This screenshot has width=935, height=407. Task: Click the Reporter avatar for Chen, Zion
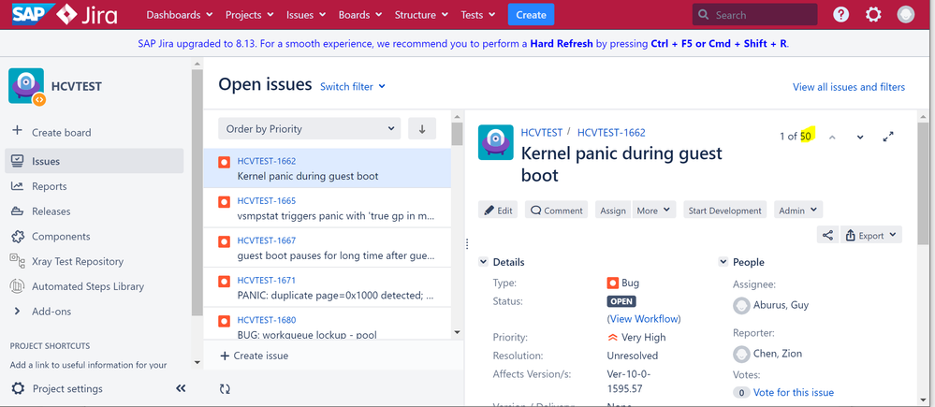[x=741, y=354]
